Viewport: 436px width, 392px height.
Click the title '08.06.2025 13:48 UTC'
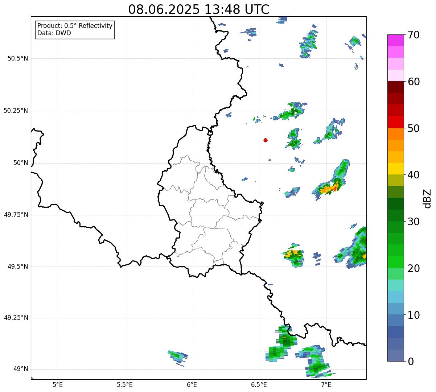tap(199, 9)
